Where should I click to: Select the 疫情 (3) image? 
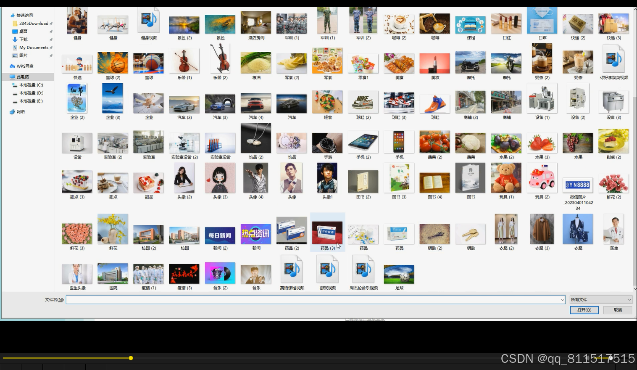pos(184,274)
